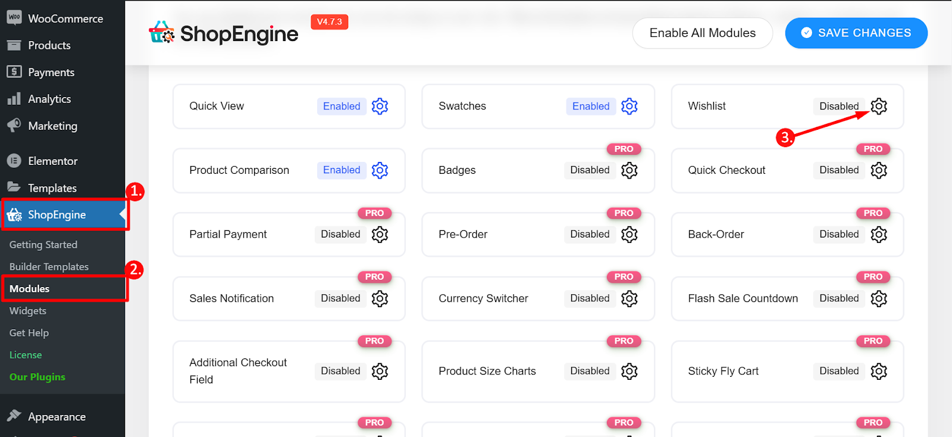Toggle Currency Switcher Disabled badge

[x=590, y=298]
